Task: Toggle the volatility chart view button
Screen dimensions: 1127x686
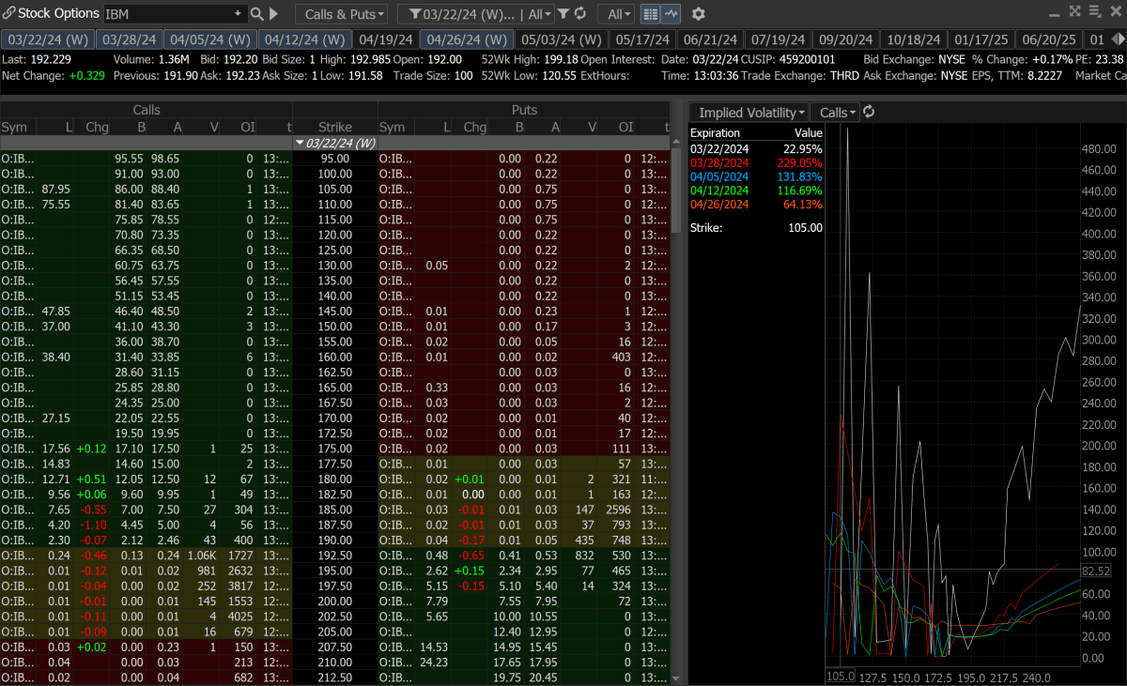Action: (671, 14)
